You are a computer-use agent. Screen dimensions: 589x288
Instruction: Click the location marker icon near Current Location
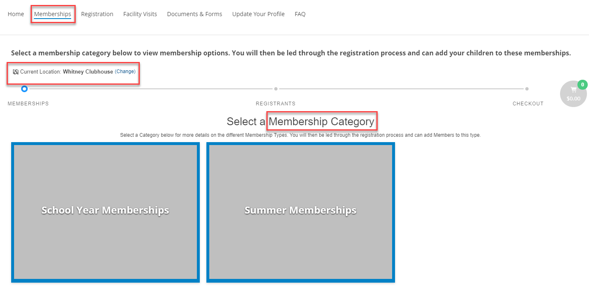point(16,71)
